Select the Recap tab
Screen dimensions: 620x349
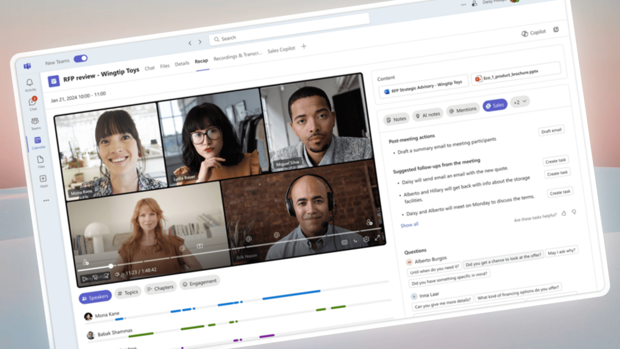pos(201,61)
